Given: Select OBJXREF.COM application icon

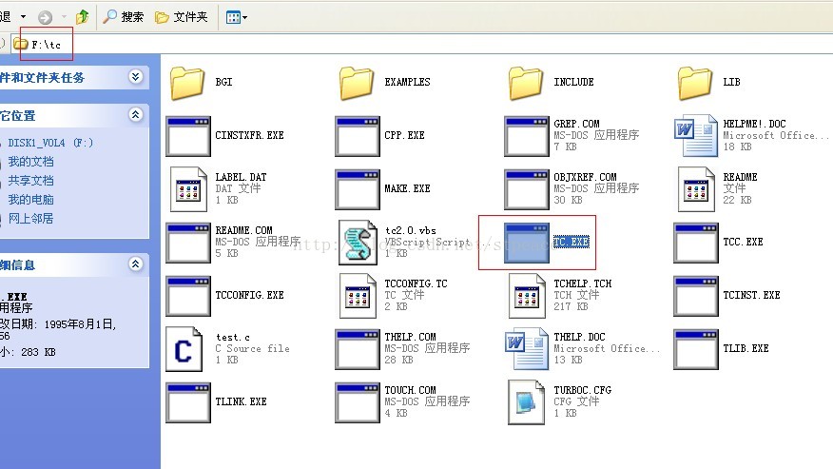Looking at the screenshot, I should [x=527, y=189].
